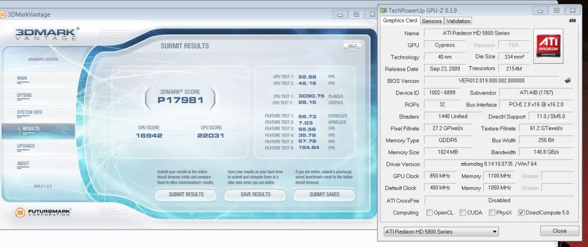
Task: Click the Futuremark Corporation logo
Action: coord(43,212)
